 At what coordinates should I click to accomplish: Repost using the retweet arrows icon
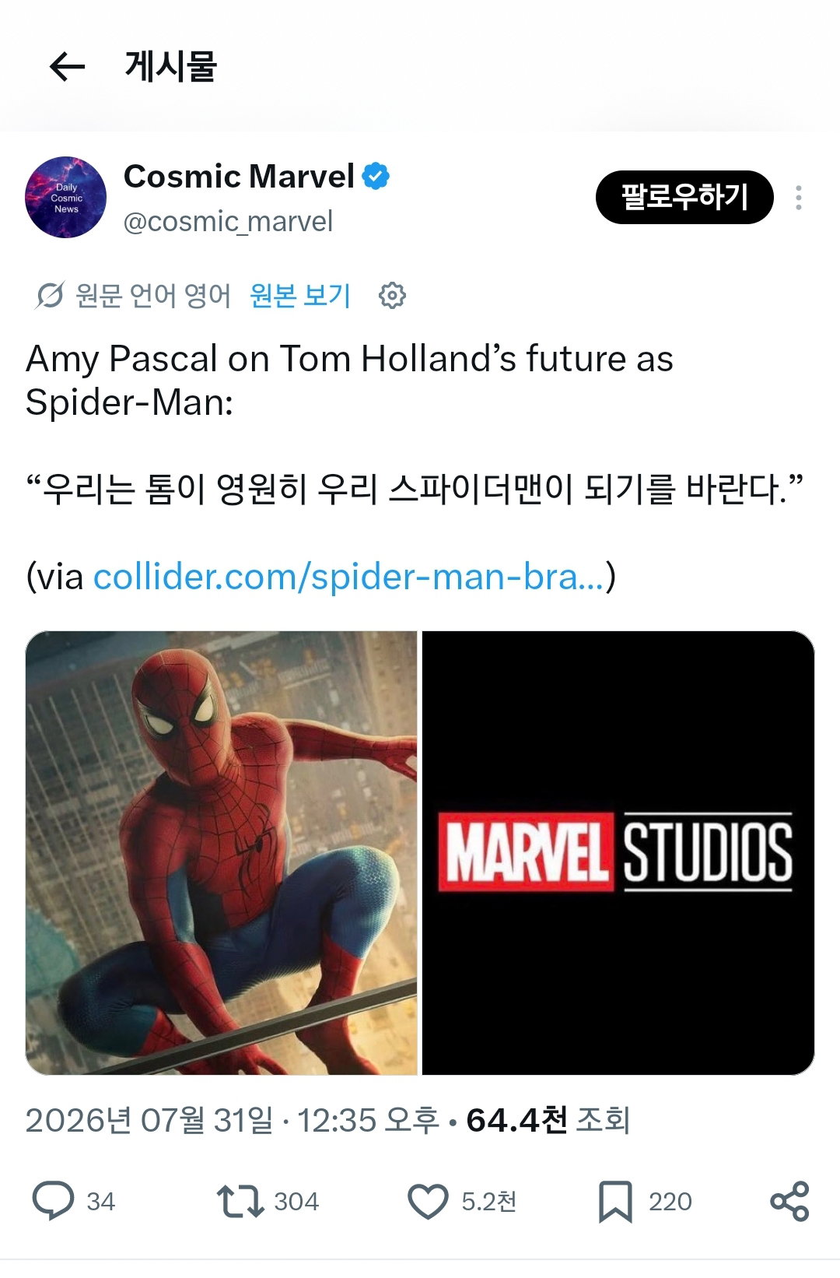click(x=240, y=1201)
